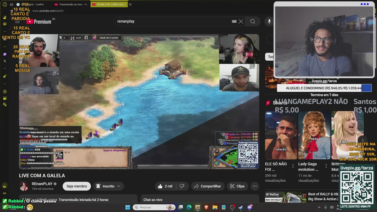
Task: Open the on-screen keyboard icon in search
Action: click(234, 21)
